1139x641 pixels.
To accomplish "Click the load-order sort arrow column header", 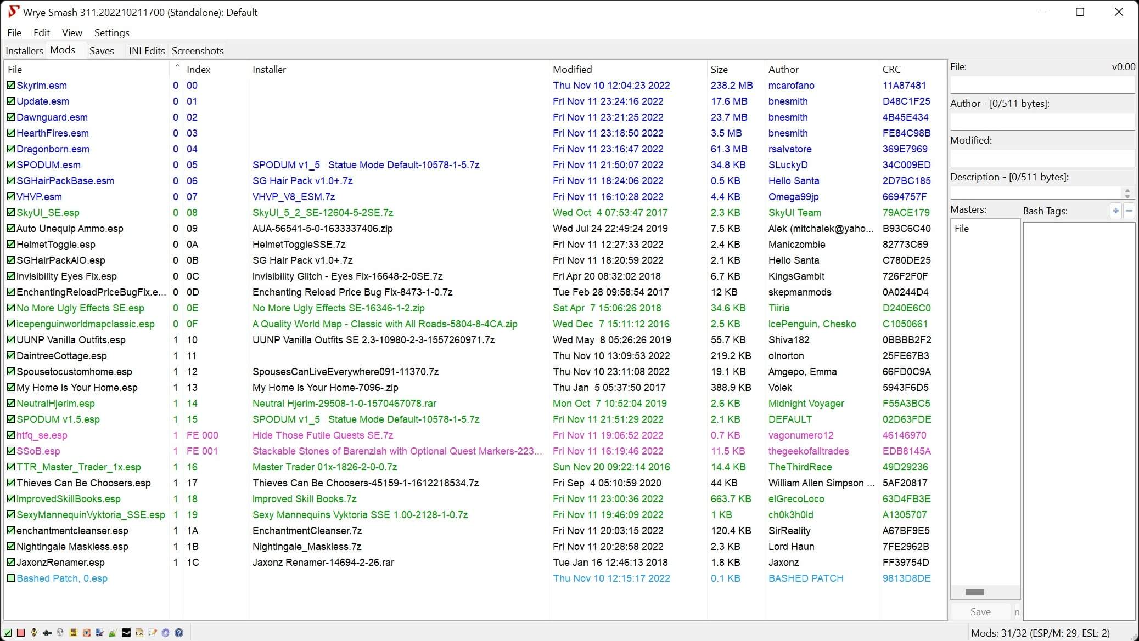I will point(176,69).
